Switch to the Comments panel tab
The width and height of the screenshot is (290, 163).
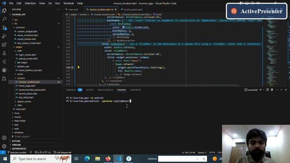(x=135, y=90)
